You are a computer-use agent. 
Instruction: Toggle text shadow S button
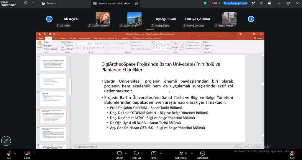click(87, 48)
